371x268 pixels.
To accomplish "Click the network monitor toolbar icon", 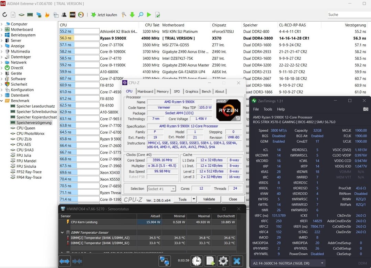I will pos(39,15).
